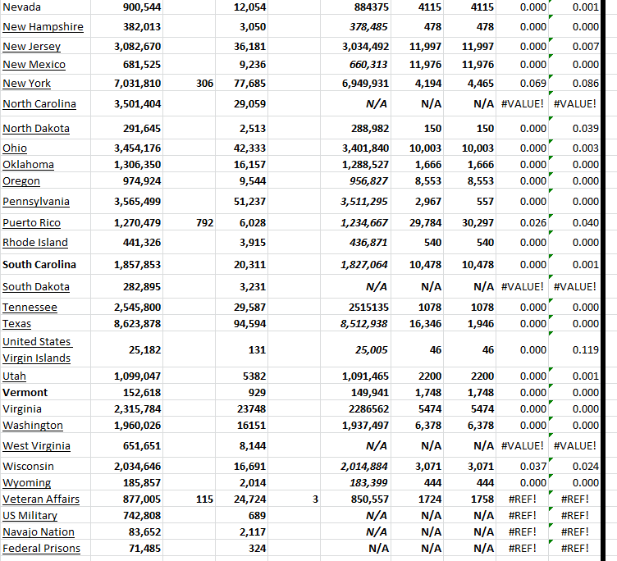Open the Rhode Island hyperlink

(35, 242)
